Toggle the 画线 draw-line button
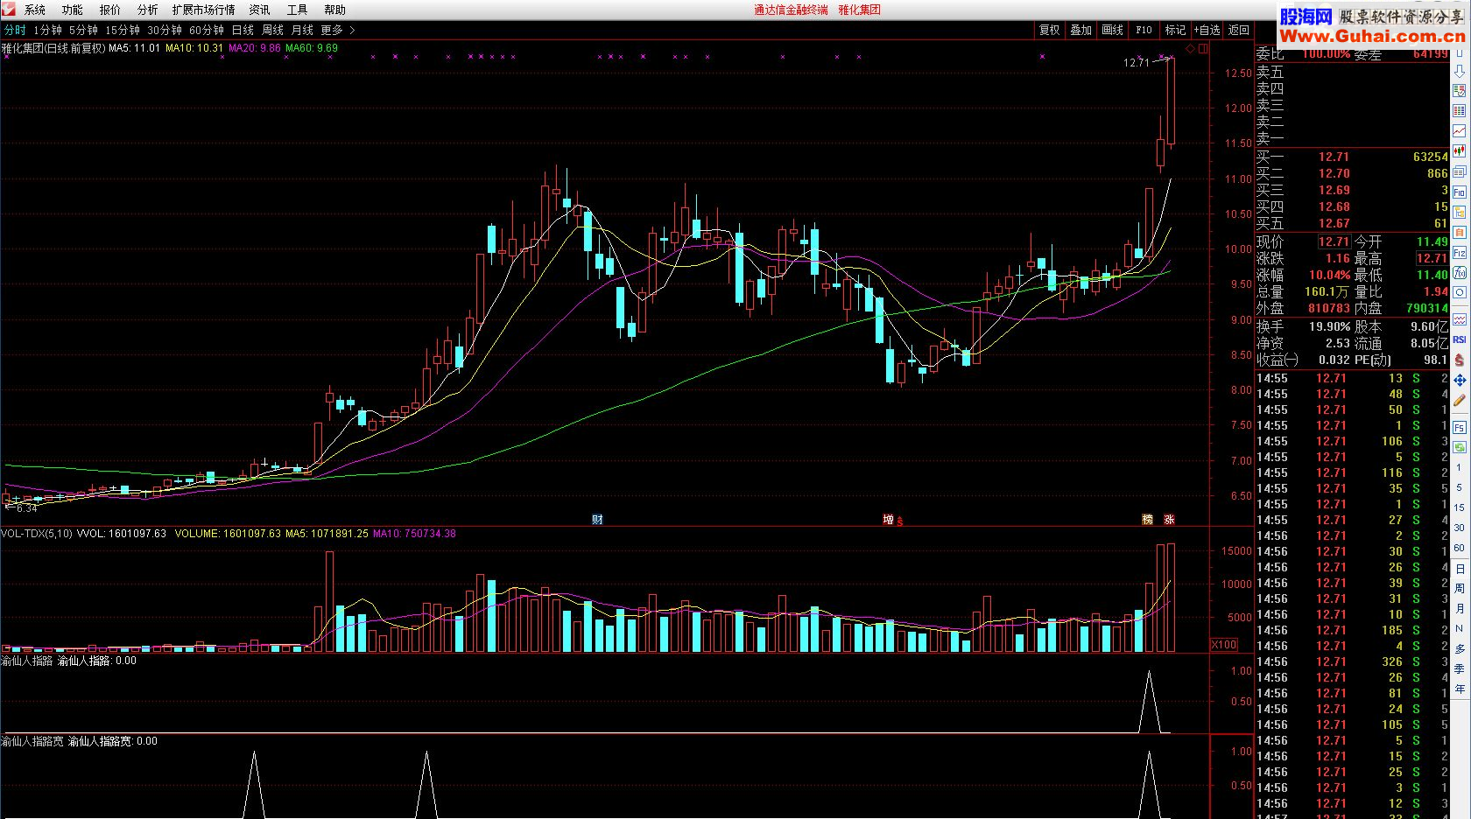The image size is (1471, 819). pos(1113,30)
